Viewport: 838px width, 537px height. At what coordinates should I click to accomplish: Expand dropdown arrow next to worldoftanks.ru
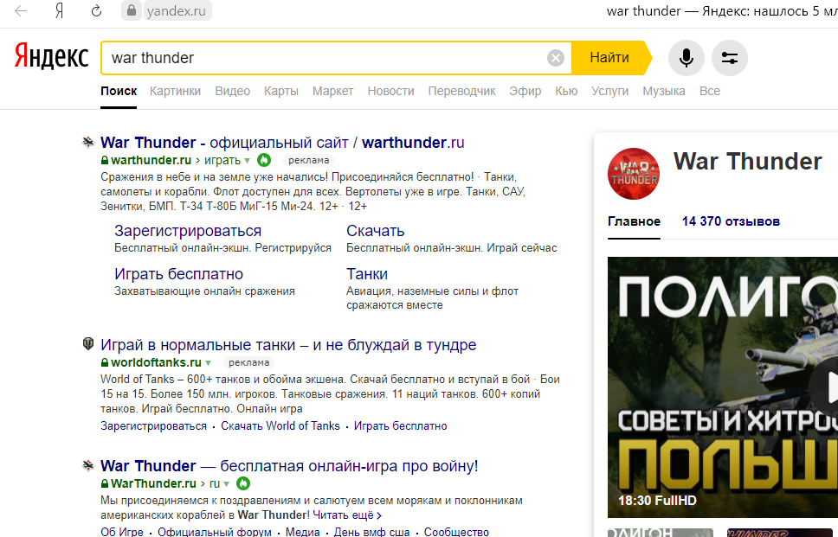[x=208, y=363]
